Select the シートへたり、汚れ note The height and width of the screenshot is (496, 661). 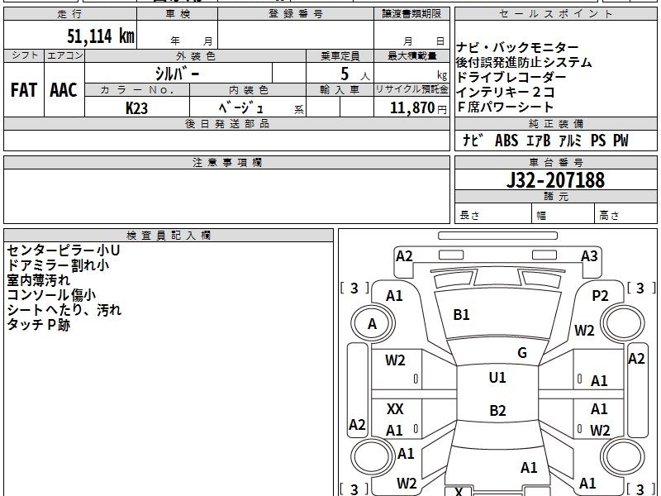64,310
